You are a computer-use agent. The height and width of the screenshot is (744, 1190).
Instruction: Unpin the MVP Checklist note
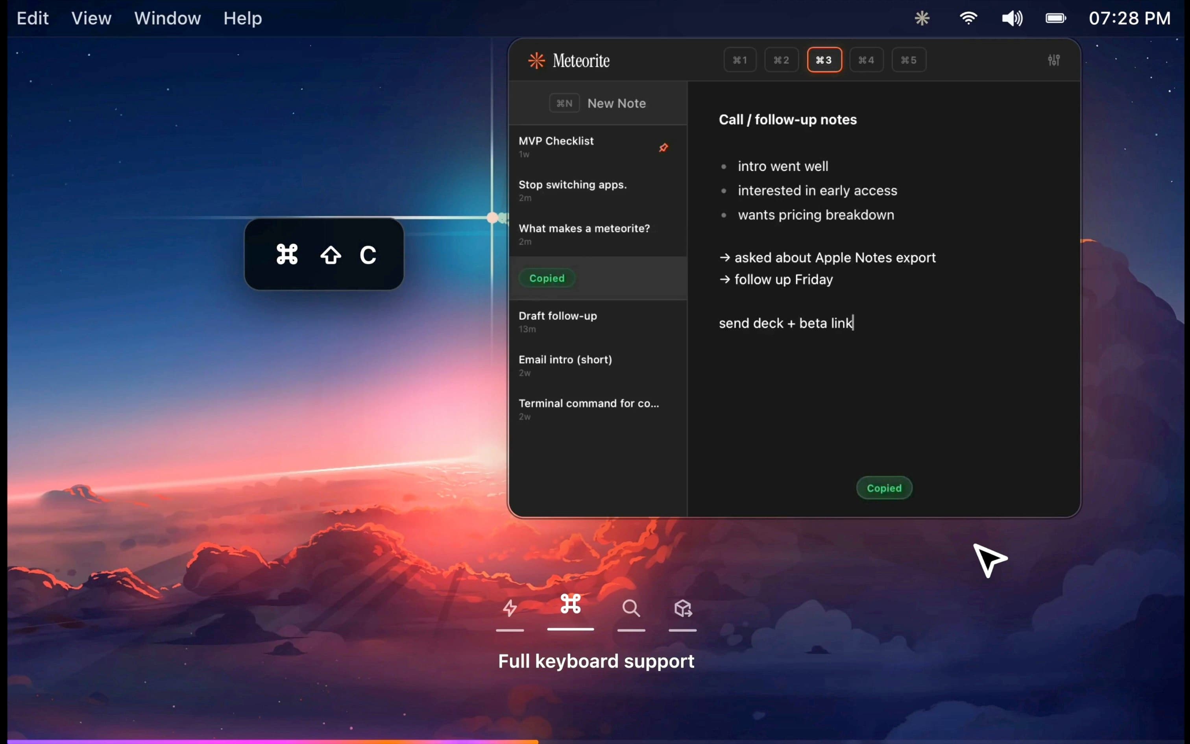[664, 148]
